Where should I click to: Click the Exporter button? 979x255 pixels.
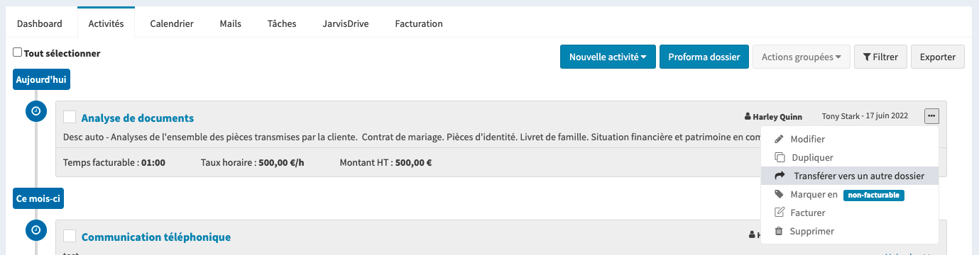click(938, 57)
